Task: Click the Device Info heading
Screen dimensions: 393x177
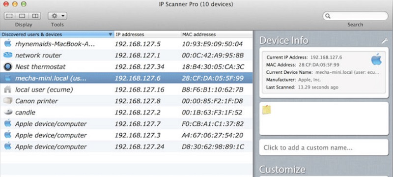Action: [284, 41]
